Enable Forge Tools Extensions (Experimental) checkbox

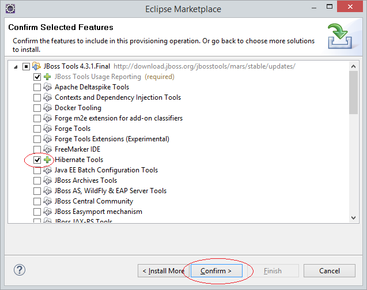click(x=37, y=139)
